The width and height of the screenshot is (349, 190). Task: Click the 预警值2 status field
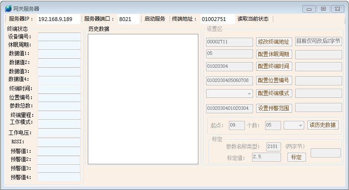pos(59,160)
